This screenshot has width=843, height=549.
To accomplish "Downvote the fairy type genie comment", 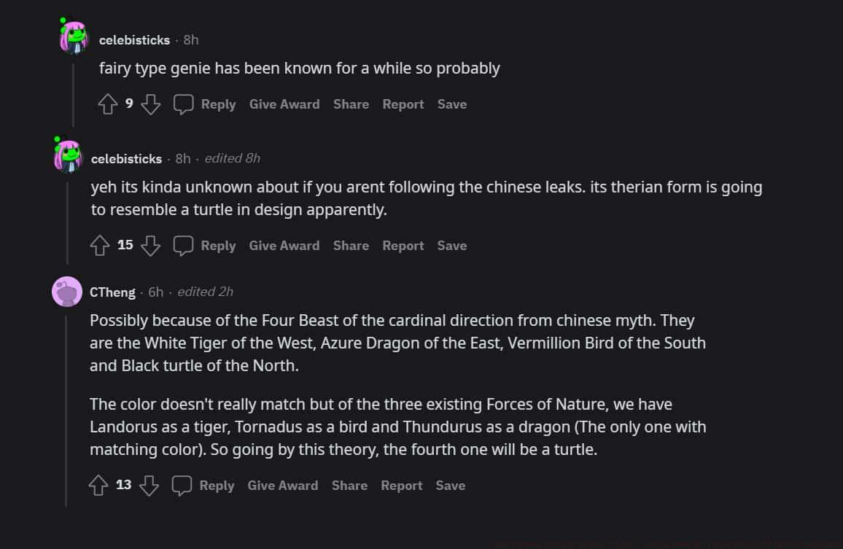I will (151, 104).
